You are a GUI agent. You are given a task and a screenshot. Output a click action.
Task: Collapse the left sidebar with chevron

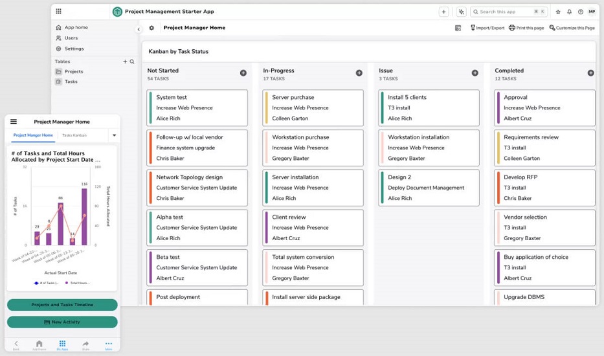[138, 29]
